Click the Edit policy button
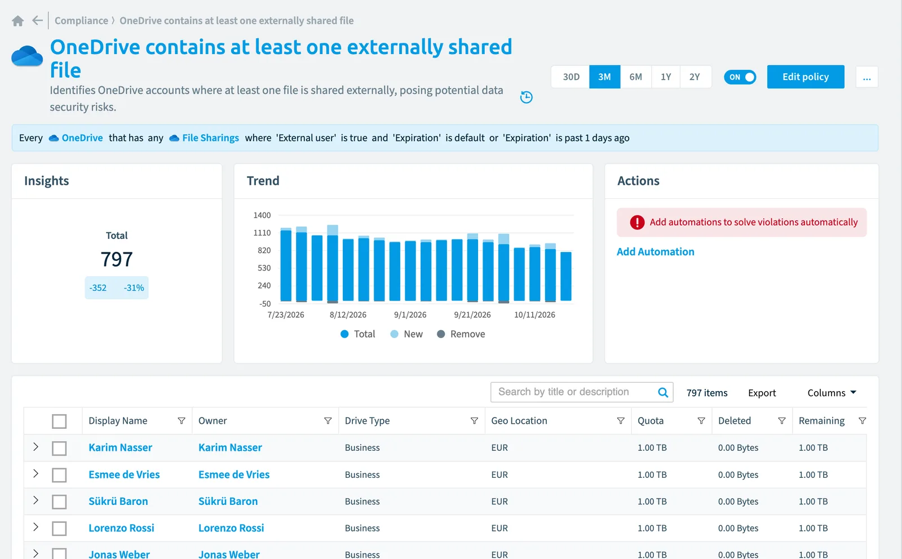The height and width of the screenshot is (559, 902). 806,77
